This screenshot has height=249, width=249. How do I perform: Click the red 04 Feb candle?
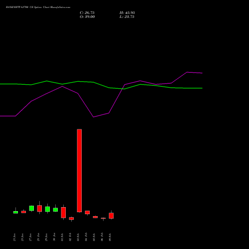(x=87, y=212)
